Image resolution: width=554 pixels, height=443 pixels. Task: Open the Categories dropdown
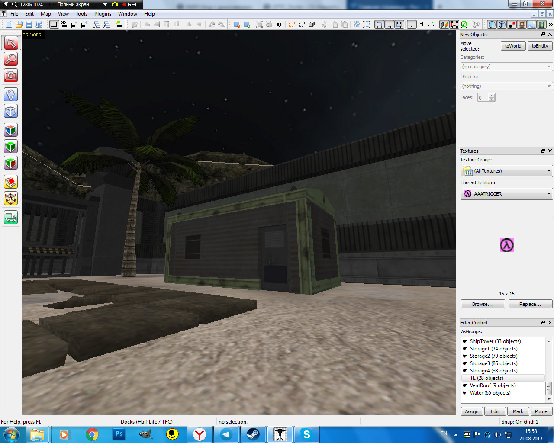coord(506,67)
